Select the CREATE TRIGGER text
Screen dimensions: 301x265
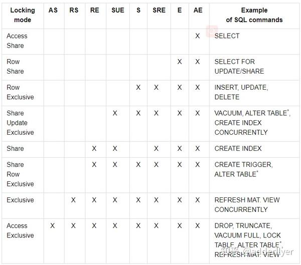tap(243, 164)
